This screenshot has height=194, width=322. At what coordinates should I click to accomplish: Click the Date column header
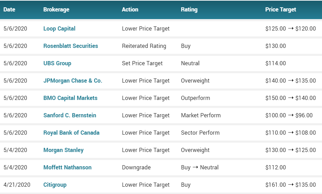[x=9, y=9]
